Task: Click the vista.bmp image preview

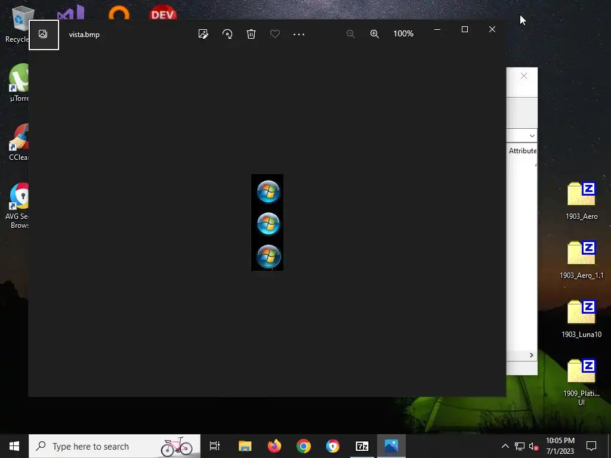Action: (x=267, y=222)
